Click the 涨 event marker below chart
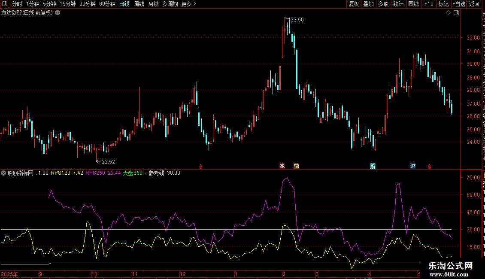485x279 pixels. 282,166
